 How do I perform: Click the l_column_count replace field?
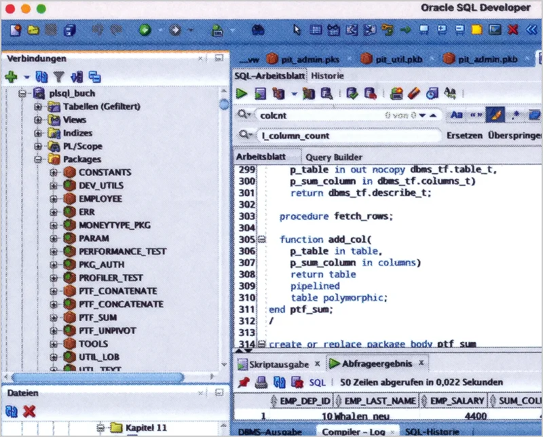(349, 136)
